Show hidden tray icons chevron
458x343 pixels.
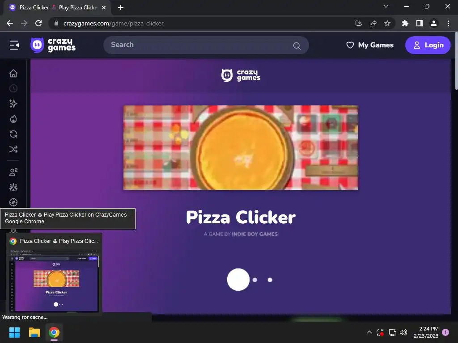pyautogui.click(x=369, y=332)
